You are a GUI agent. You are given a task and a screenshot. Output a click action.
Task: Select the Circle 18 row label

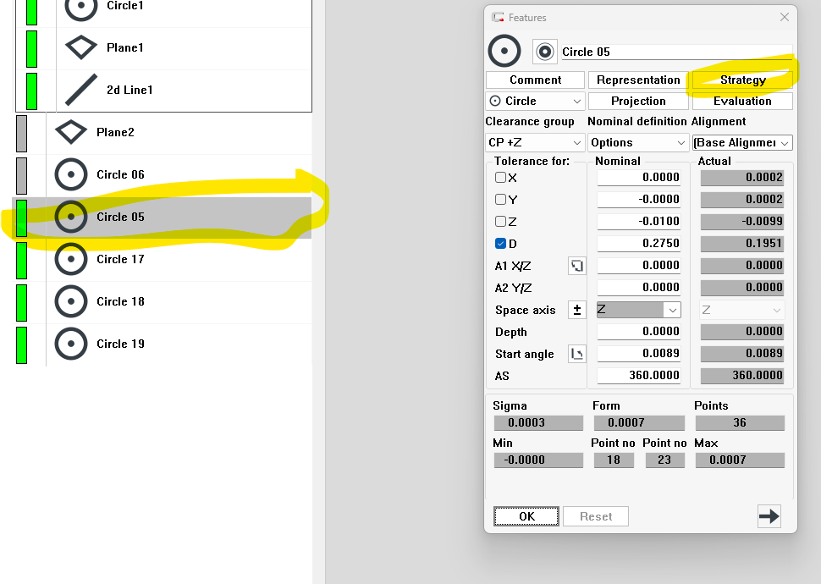(x=120, y=301)
